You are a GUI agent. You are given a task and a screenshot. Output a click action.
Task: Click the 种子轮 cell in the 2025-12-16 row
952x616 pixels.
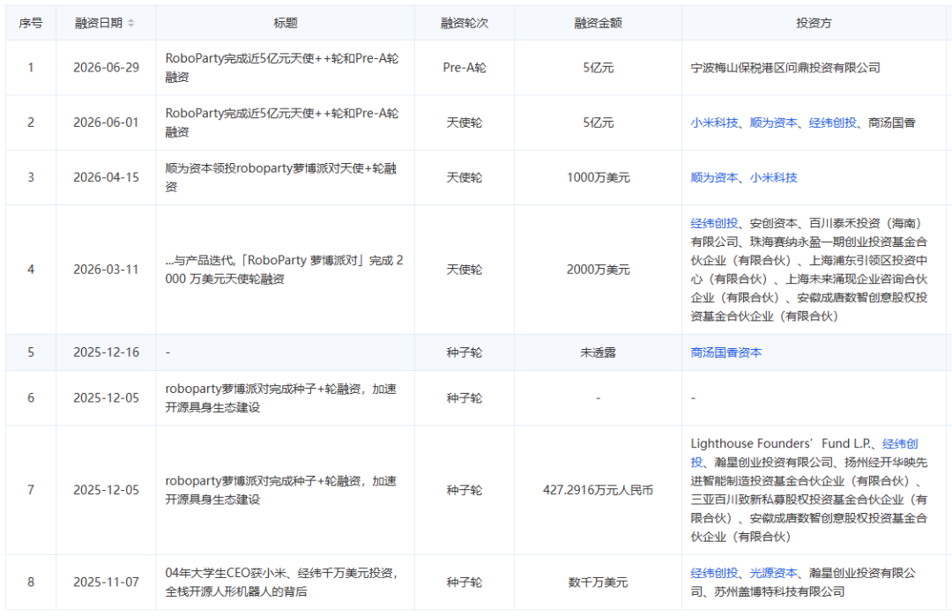pyautogui.click(x=465, y=353)
